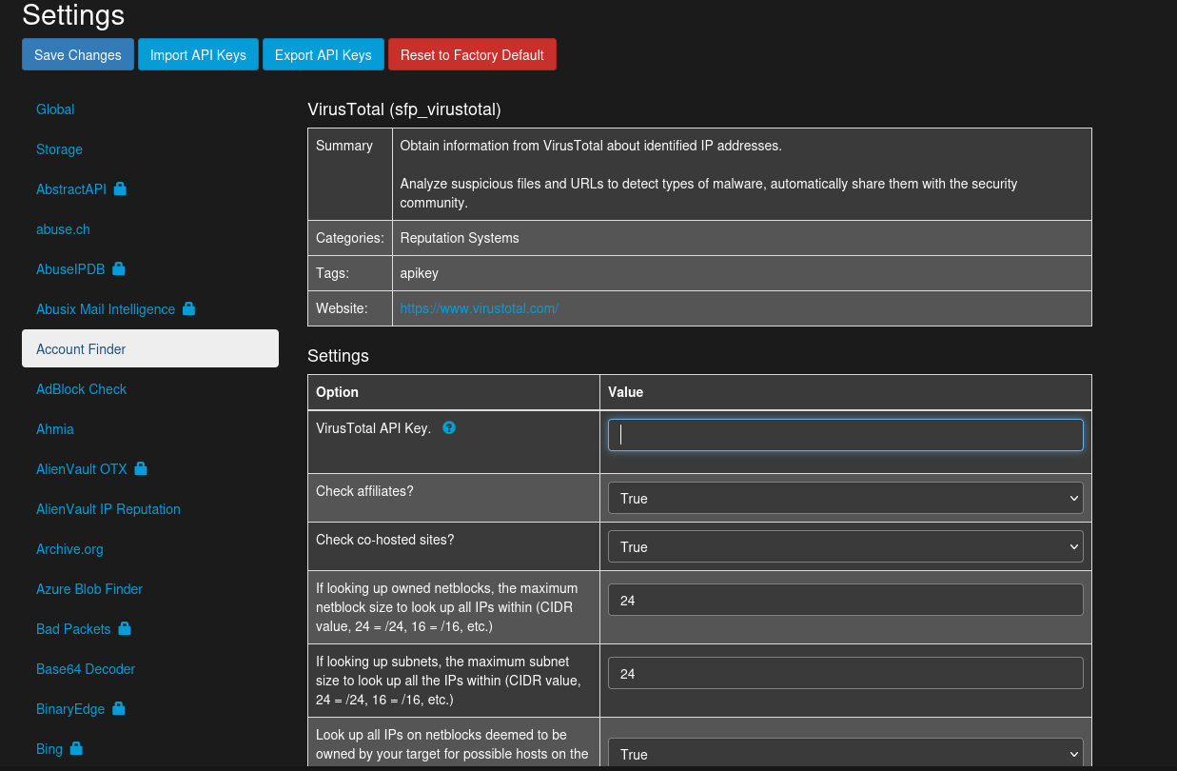The image size is (1177, 771).
Task: Open AdBlock Check module settings
Action: click(81, 389)
